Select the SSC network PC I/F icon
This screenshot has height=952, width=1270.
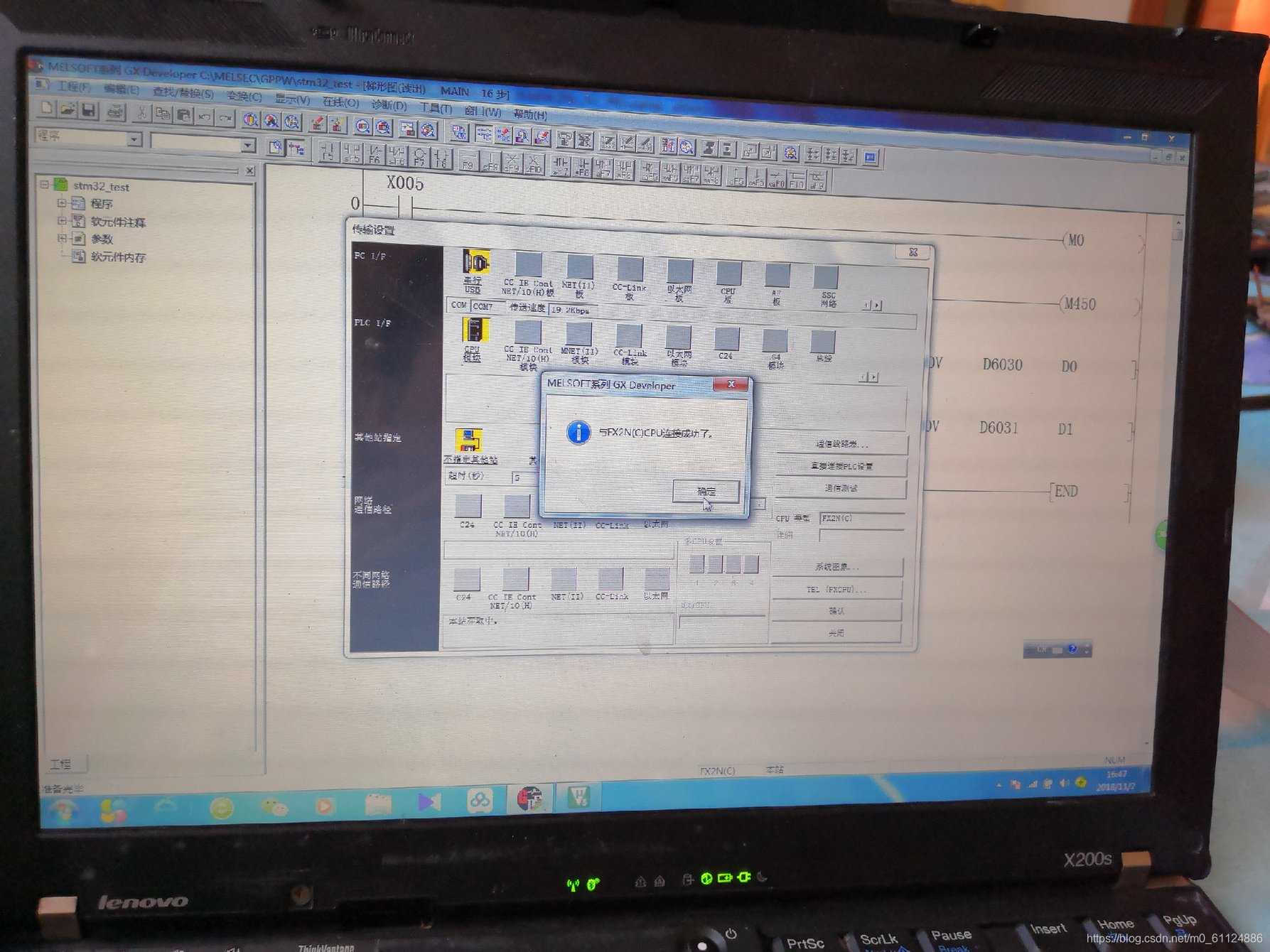pyautogui.click(x=827, y=287)
